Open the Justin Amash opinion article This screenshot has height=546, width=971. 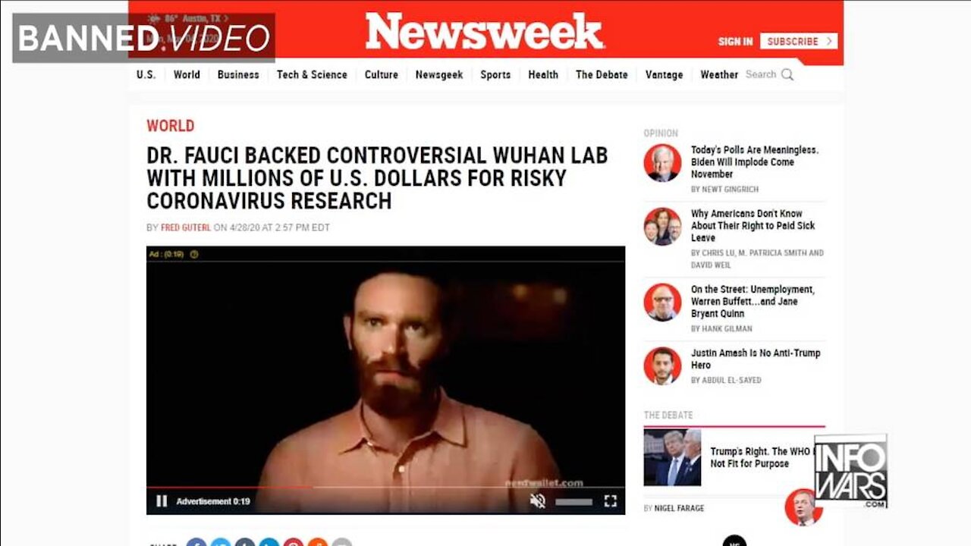756,359
